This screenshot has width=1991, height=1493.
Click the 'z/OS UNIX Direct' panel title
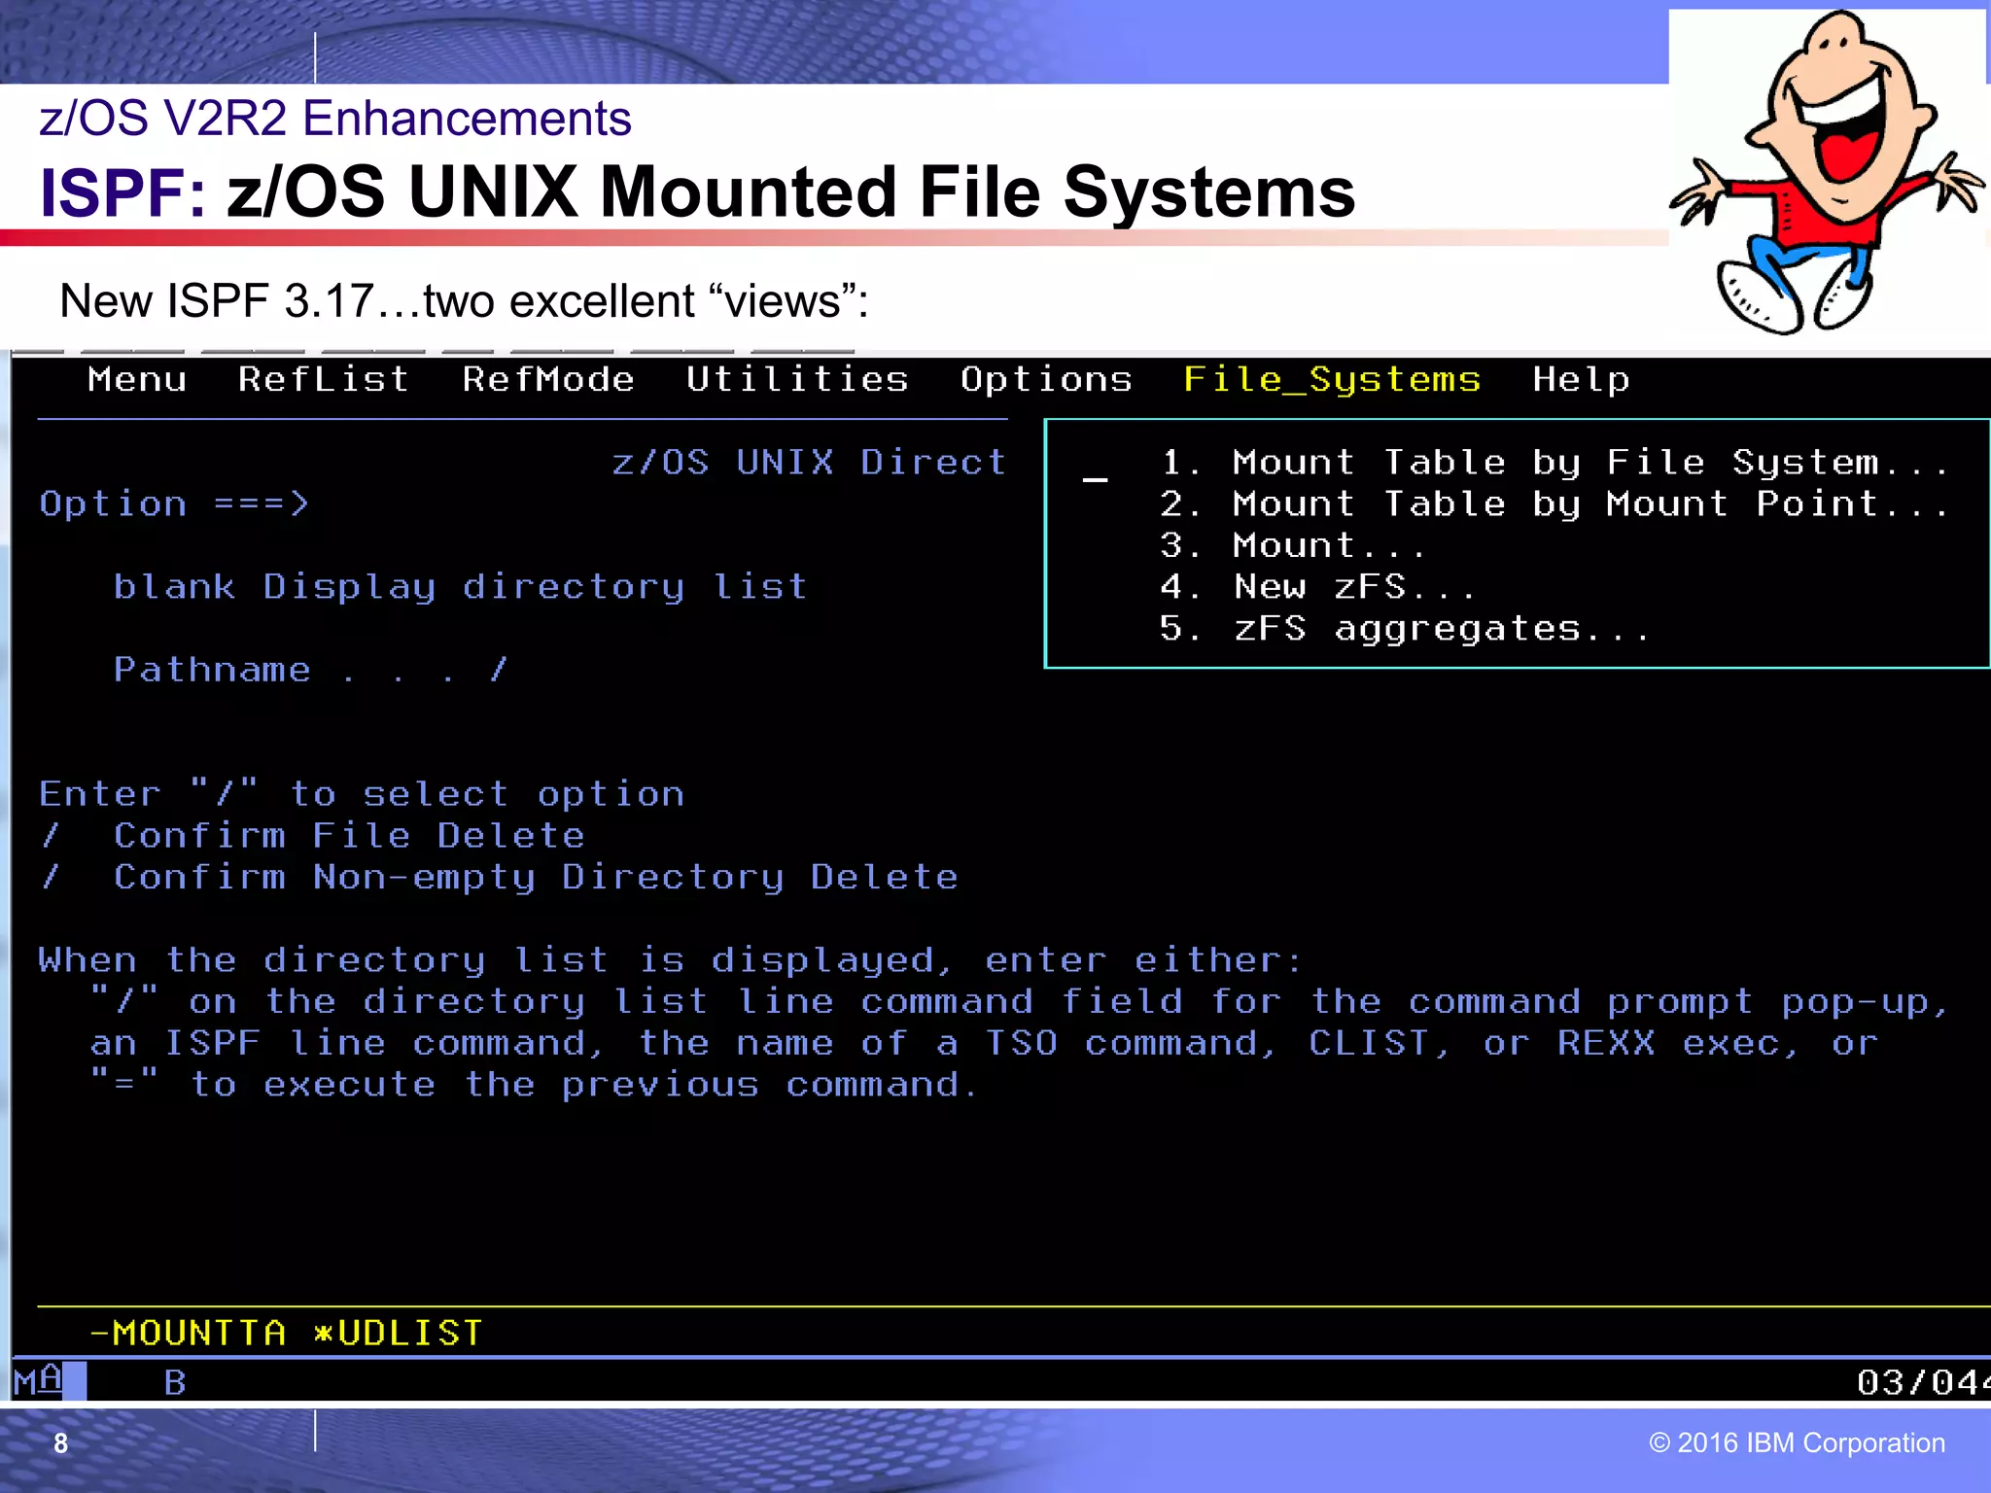(x=810, y=463)
